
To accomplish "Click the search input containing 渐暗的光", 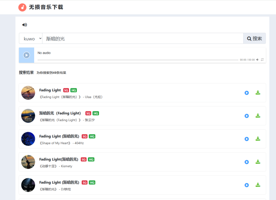I will coord(138,38).
